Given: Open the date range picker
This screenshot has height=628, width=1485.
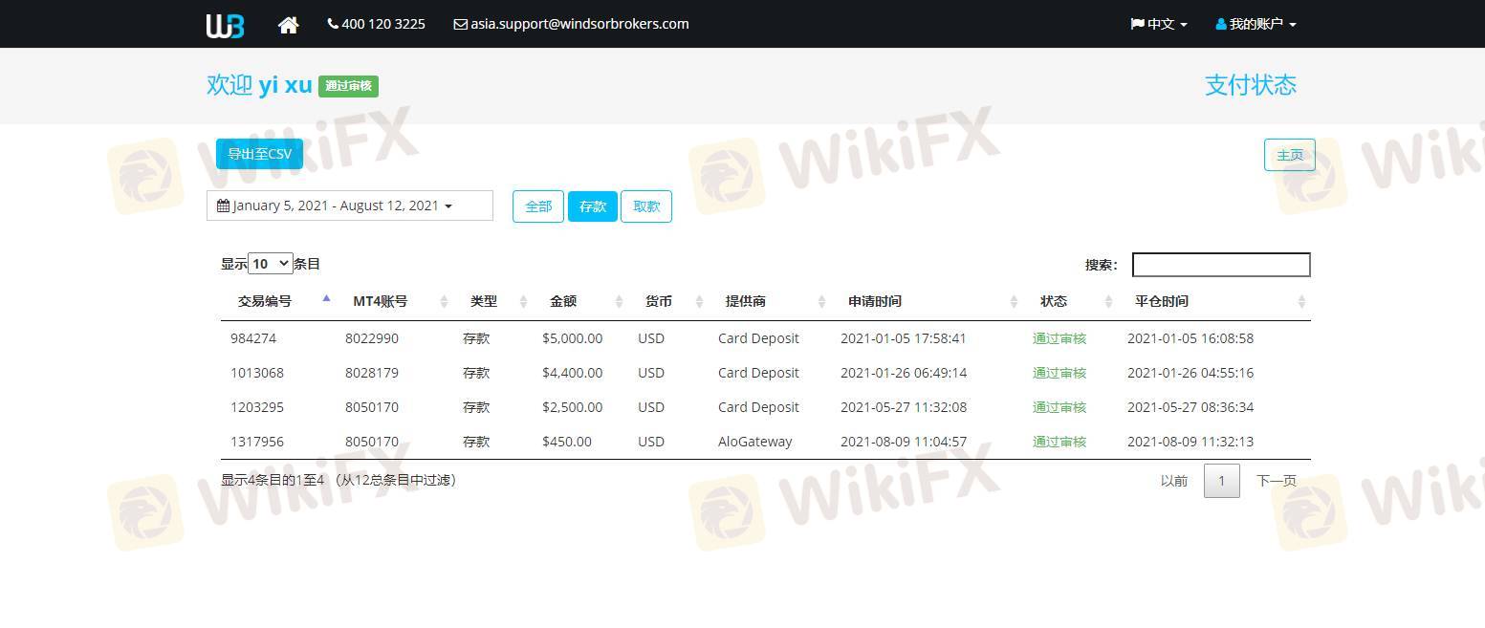Looking at the screenshot, I should pyautogui.click(x=349, y=206).
